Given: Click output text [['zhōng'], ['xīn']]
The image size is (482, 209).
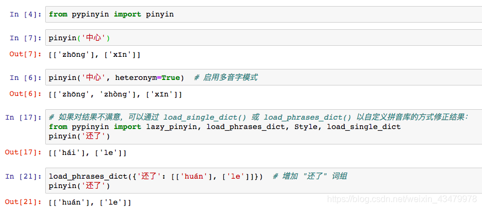Looking at the screenshot, I should coord(95,55).
